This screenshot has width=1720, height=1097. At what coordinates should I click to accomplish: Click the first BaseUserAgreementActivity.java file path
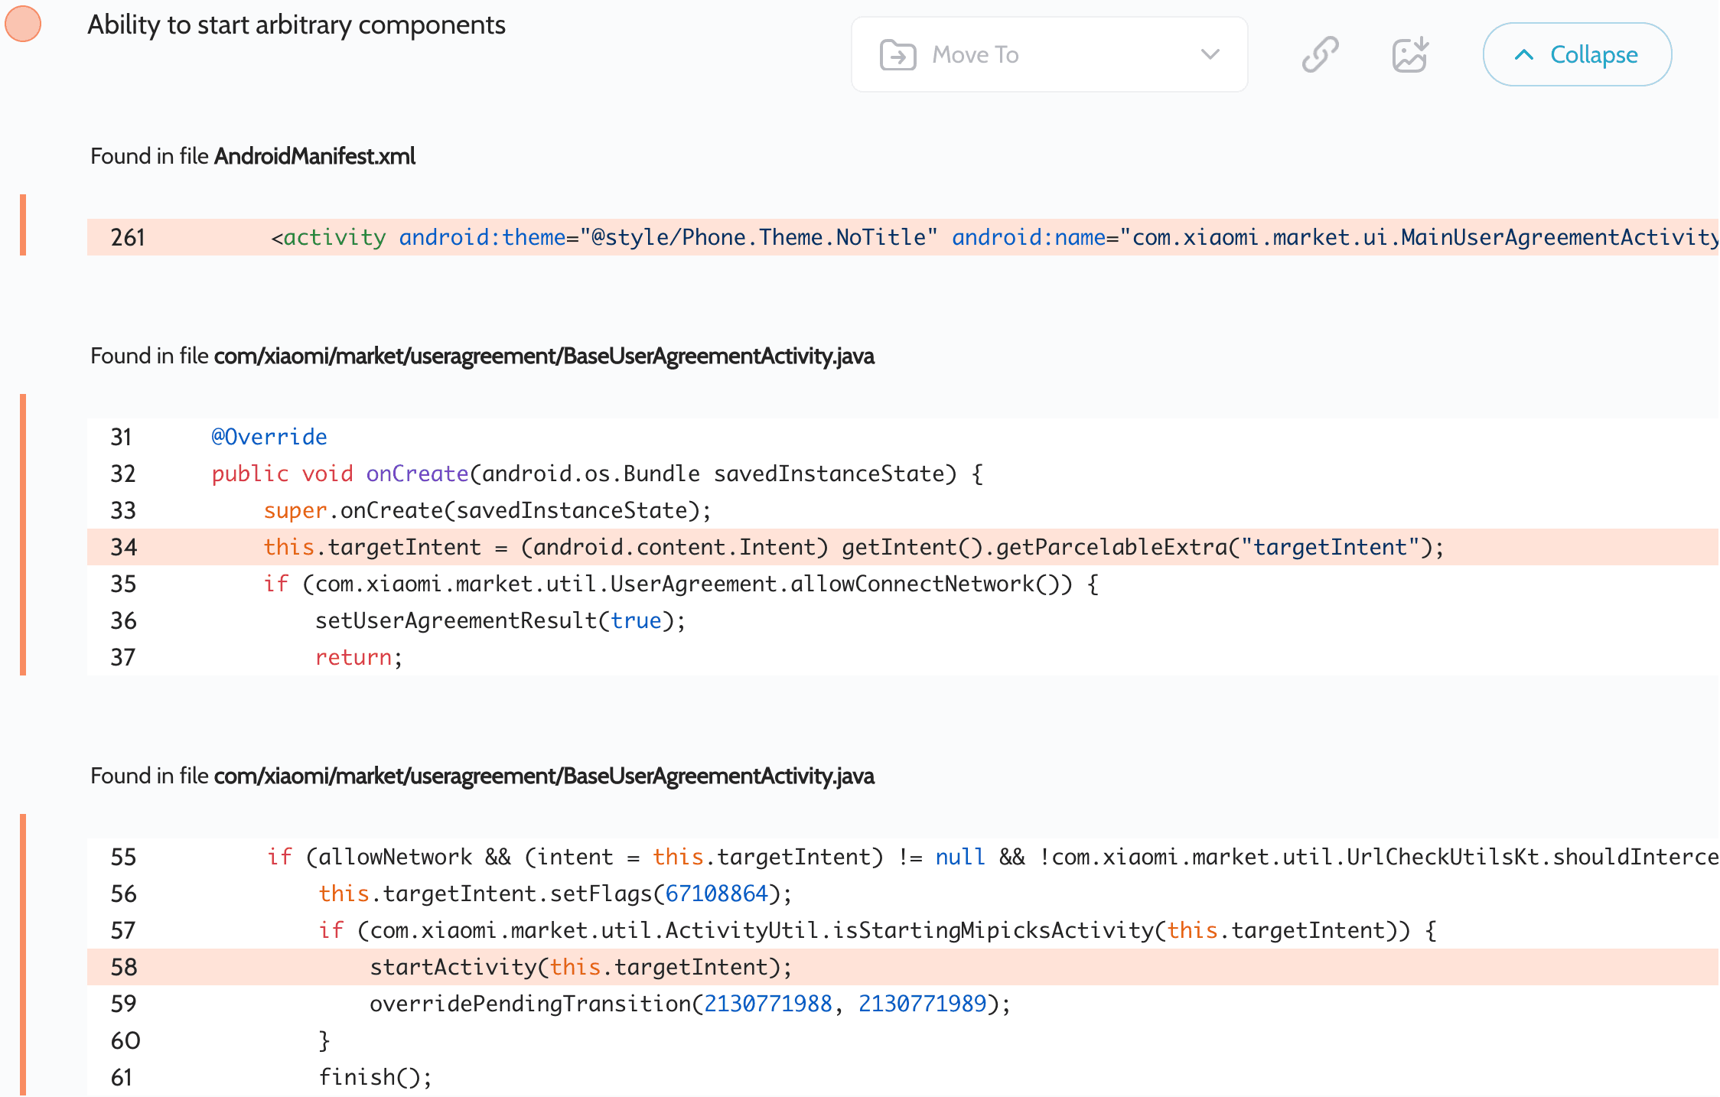click(543, 356)
